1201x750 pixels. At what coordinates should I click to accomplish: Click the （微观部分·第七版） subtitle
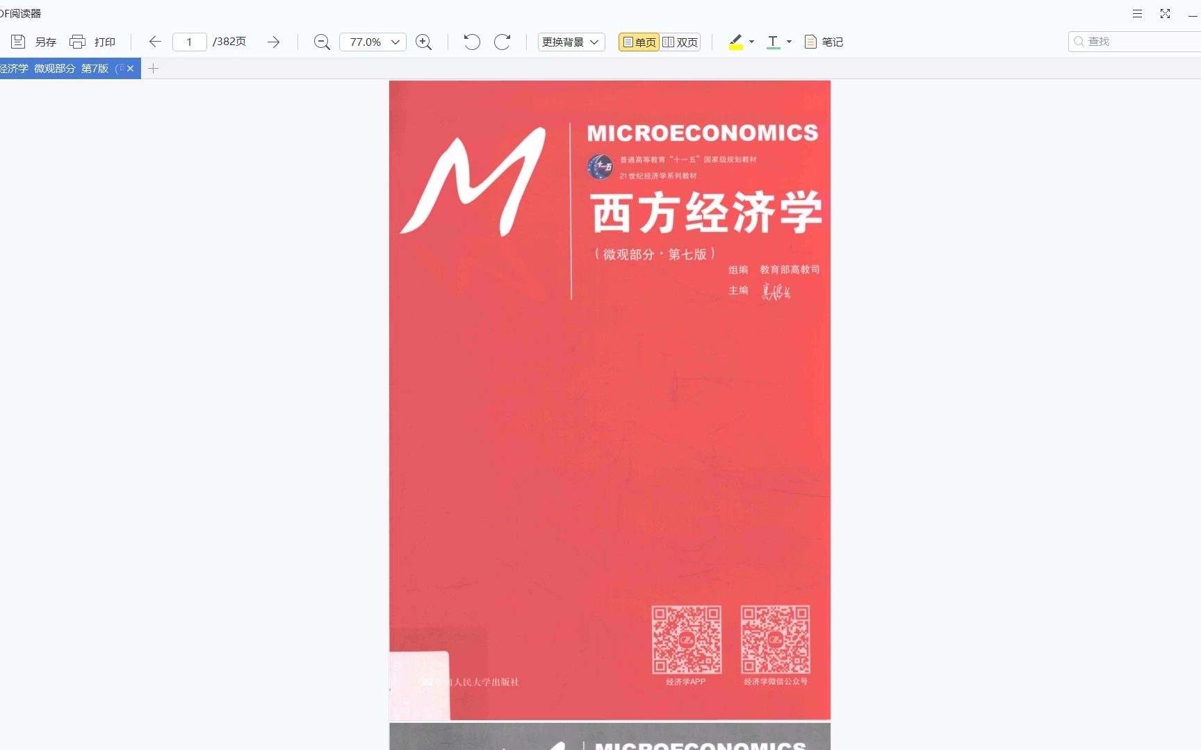click(x=655, y=254)
